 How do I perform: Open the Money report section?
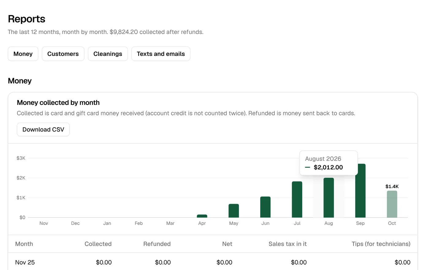pos(23,54)
